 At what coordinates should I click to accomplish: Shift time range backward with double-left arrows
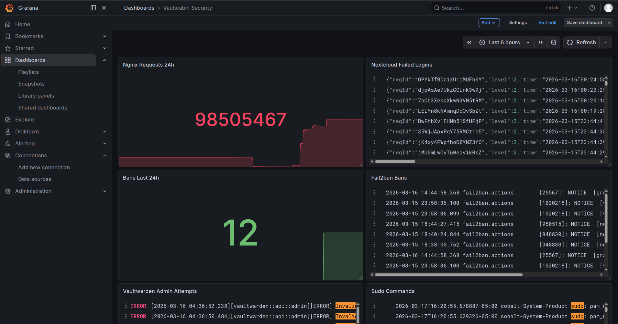469,42
